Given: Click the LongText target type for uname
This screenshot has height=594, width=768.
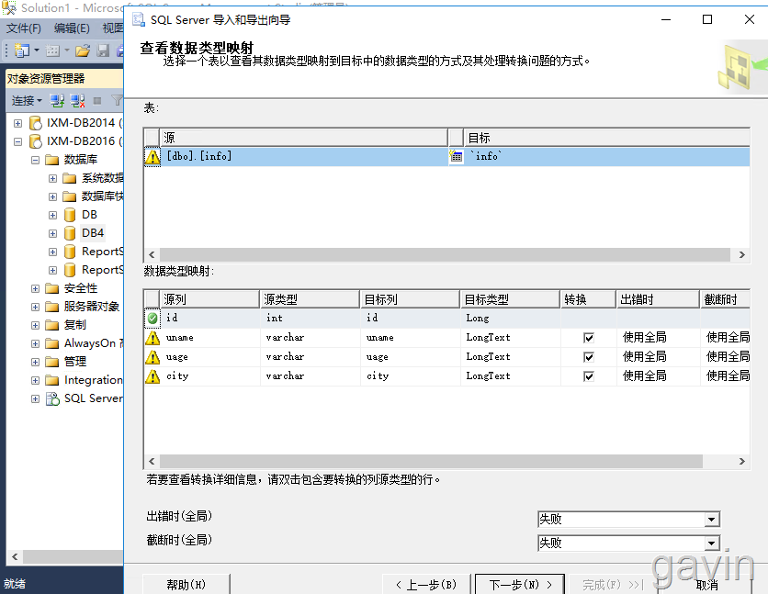Looking at the screenshot, I should pos(489,338).
